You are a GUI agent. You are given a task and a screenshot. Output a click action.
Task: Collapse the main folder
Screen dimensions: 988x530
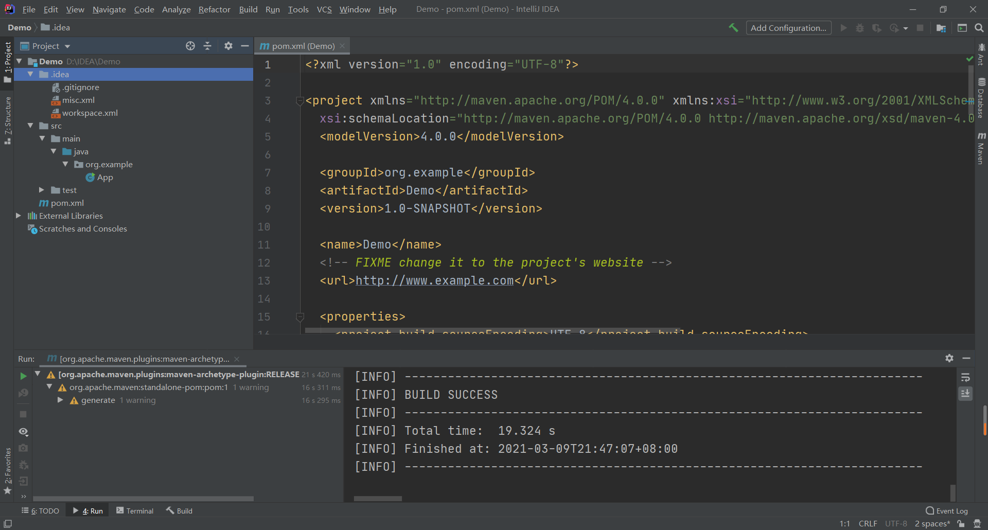click(42, 138)
